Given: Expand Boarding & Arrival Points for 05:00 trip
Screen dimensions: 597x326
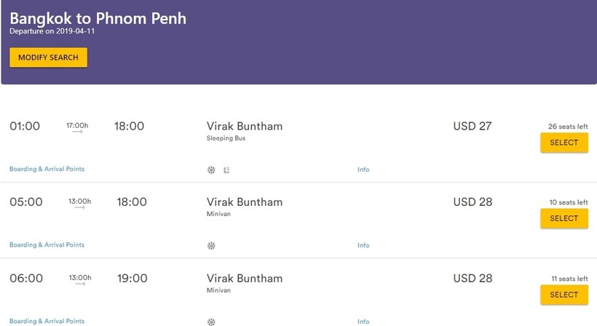Looking at the screenshot, I should click(47, 245).
